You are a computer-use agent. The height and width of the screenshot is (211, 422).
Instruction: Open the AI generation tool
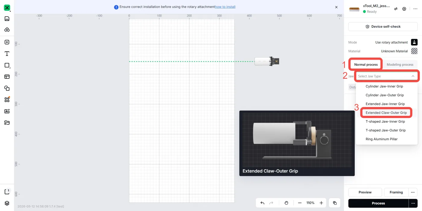pyautogui.click(x=7, y=111)
